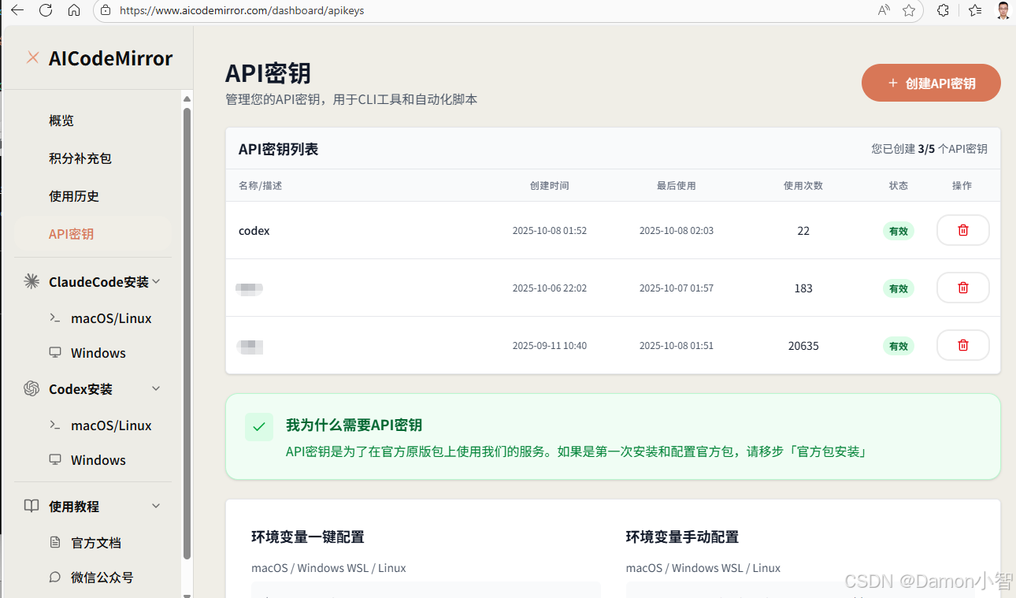Click last used time 2025-10-08 02:03
1016x598 pixels.
(x=677, y=231)
